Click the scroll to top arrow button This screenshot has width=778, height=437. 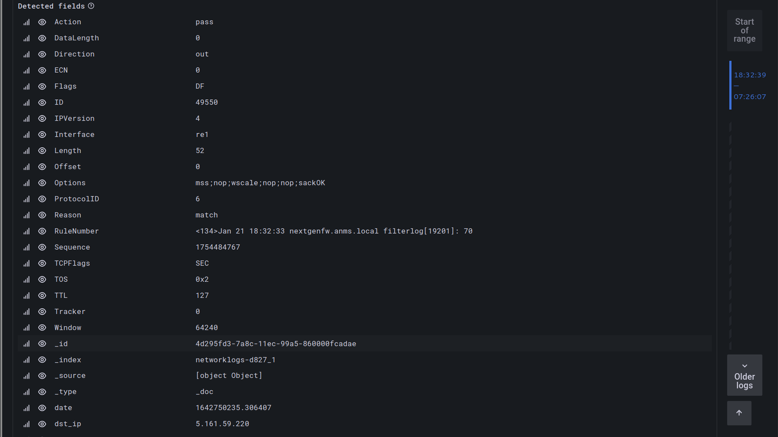(739, 413)
